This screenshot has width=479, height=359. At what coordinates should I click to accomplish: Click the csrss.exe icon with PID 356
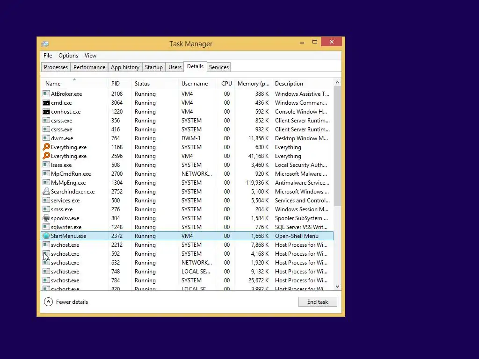coord(46,120)
